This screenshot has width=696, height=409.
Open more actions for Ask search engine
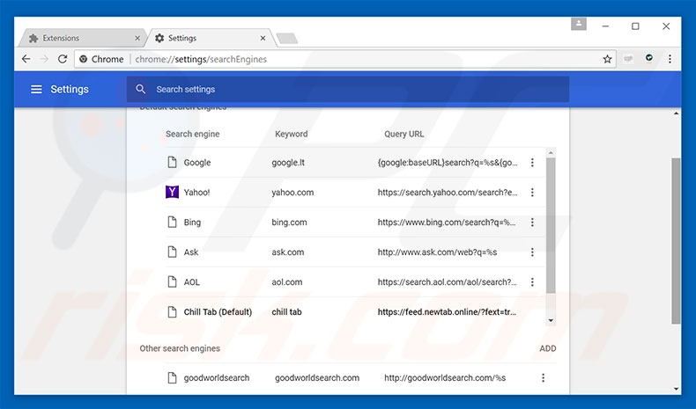532,252
